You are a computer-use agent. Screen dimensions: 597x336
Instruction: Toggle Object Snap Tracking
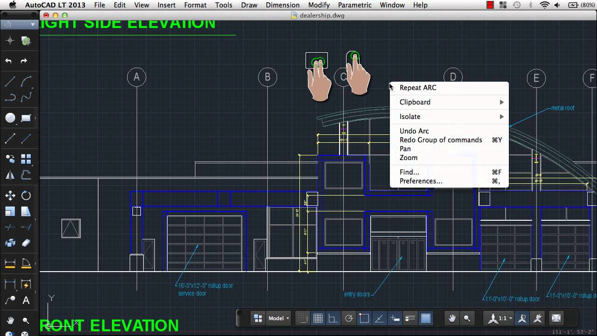tap(379, 318)
